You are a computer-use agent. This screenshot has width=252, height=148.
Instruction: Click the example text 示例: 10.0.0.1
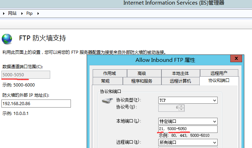(15, 114)
